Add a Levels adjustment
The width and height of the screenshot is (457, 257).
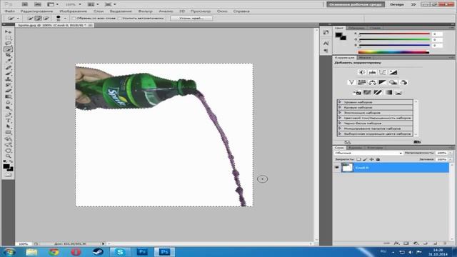tap(372, 72)
